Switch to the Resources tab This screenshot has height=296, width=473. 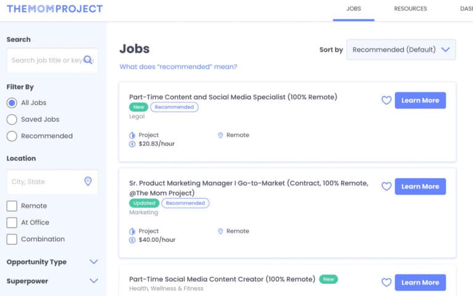410,9
